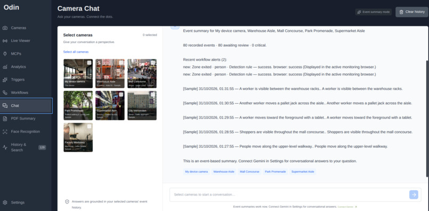Click the Supermarket Aisle tag chip

[x=303, y=172]
